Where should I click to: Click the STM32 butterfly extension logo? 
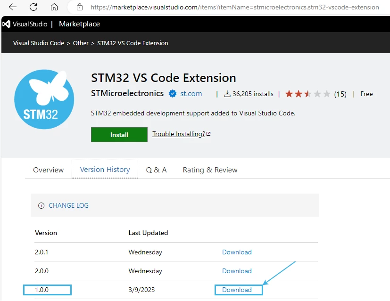(x=44, y=99)
